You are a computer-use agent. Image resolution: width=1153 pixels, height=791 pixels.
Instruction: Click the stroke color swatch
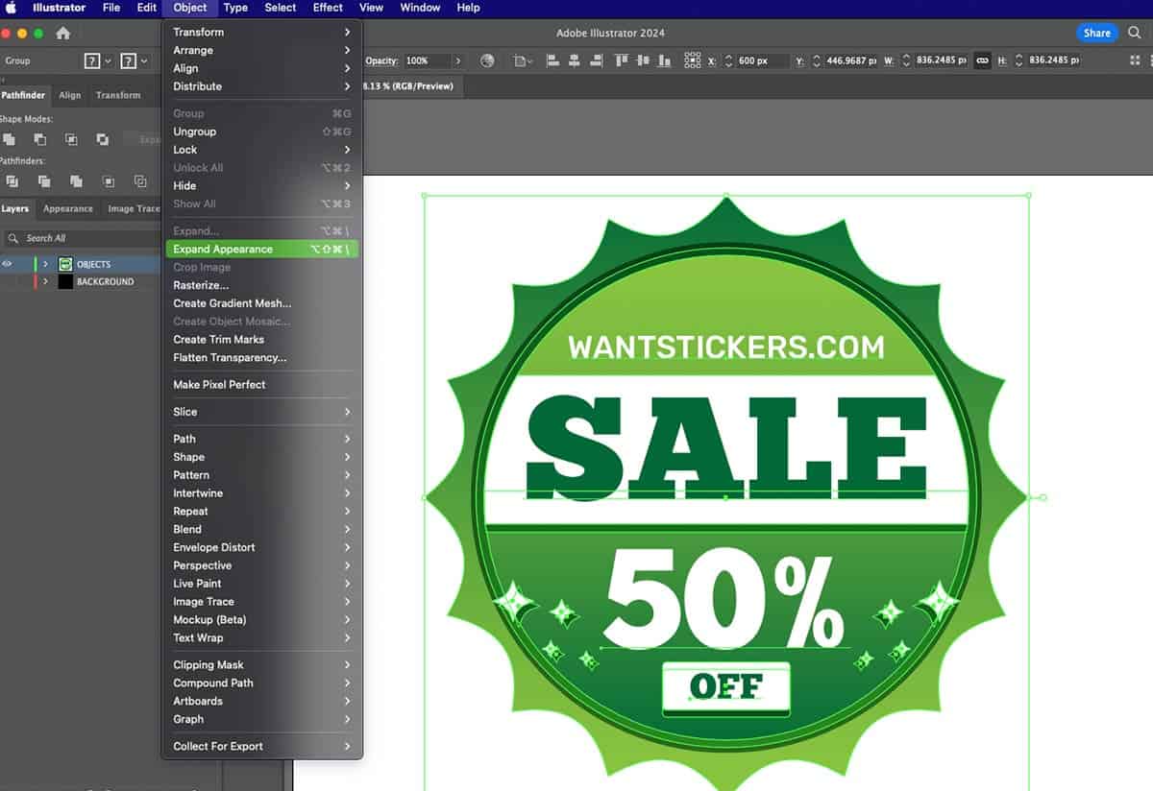(x=129, y=60)
